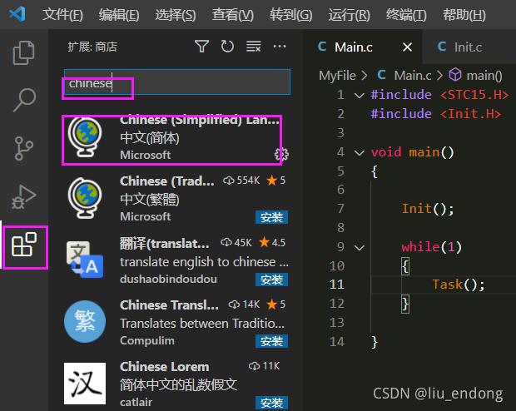Click the <STC15.H> include on line 1
The height and width of the screenshot is (411, 516).
click(474, 95)
